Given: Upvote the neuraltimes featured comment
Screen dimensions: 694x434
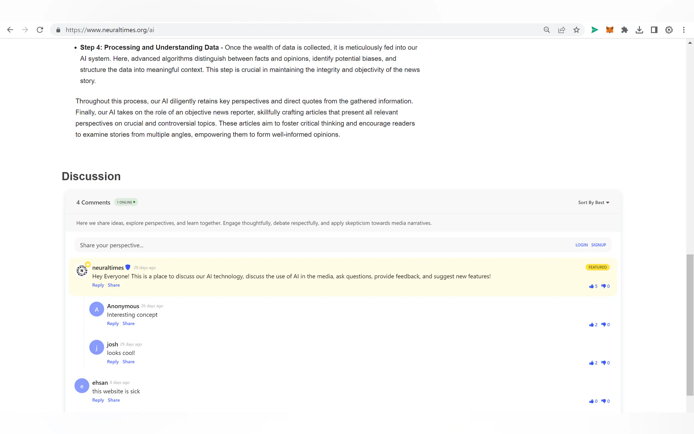Looking at the screenshot, I should point(591,286).
